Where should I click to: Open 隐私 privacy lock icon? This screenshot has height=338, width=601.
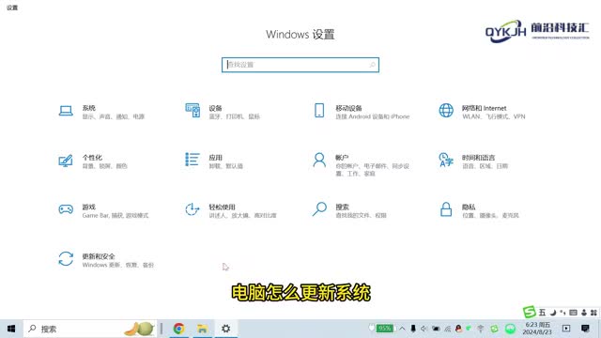(446, 209)
